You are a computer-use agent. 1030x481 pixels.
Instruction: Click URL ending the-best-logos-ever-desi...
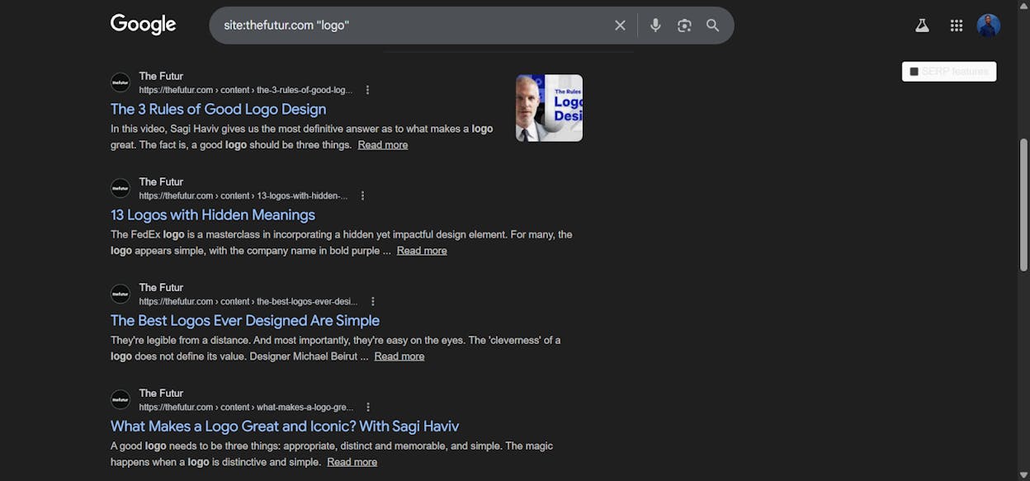248,301
